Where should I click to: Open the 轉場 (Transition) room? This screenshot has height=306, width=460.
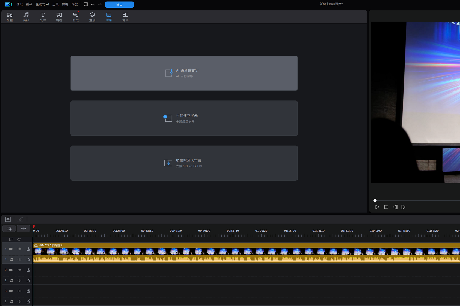coord(59,17)
